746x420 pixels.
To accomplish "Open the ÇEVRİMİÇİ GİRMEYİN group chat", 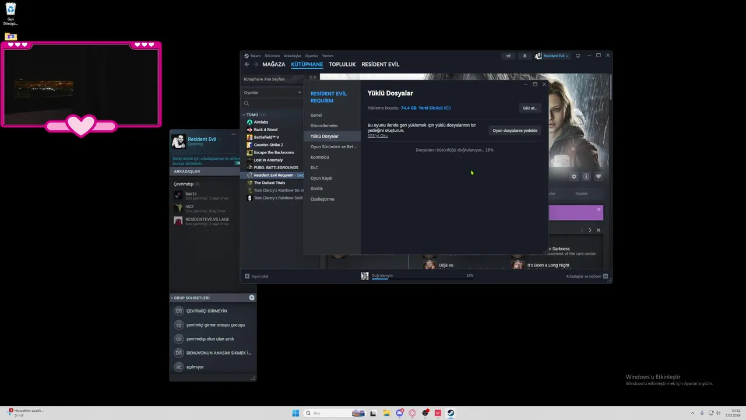I will click(x=213, y=311).
